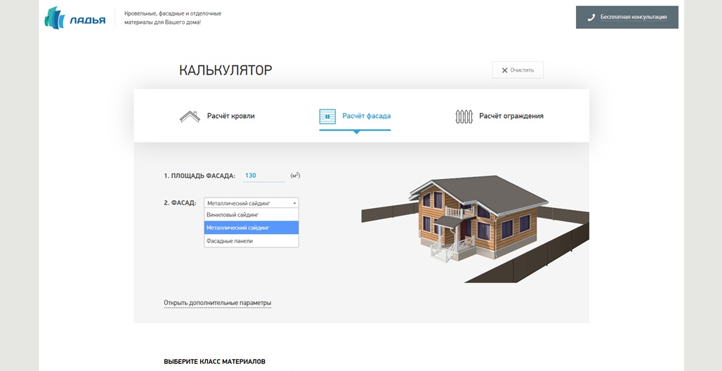Open the Расчёт фасада tab
The width and height of the screenshot is (722, 371).
pos(355,116)
